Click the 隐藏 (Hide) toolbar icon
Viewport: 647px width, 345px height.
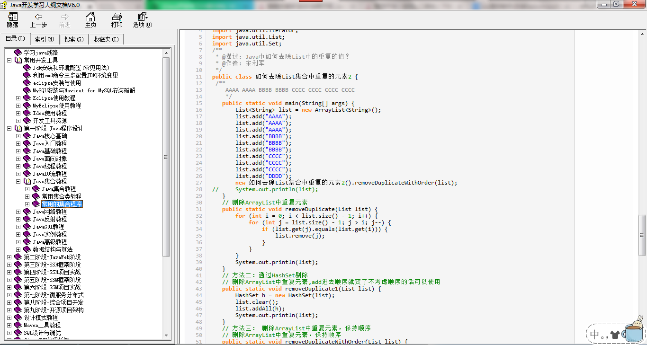click(12, 17)
